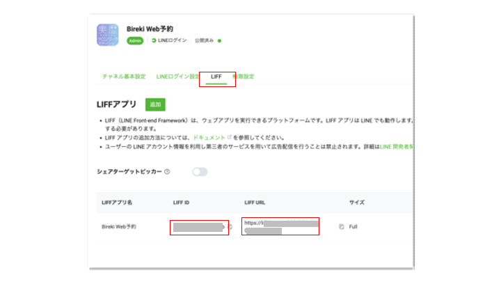Screen dimensions: 501x282
Task: Click the icon beside the Full size value
Action: point(341,227)
